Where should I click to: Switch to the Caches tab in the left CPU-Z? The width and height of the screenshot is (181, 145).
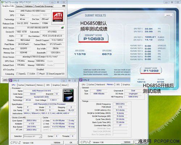point(21,85)
